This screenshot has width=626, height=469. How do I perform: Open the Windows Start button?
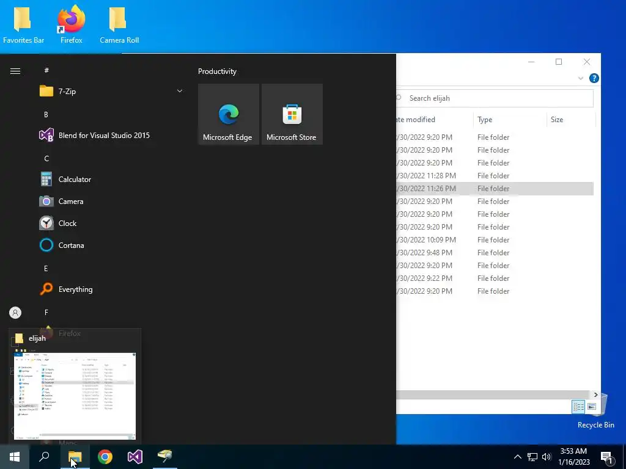(15, 457)
